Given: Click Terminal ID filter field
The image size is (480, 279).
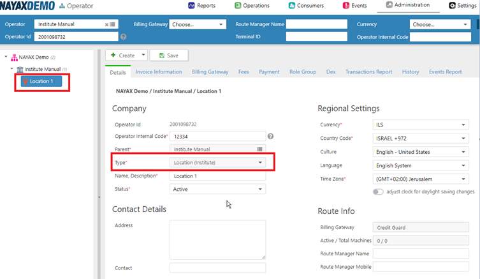Looking at the screenshot, I should coord(317,37).
